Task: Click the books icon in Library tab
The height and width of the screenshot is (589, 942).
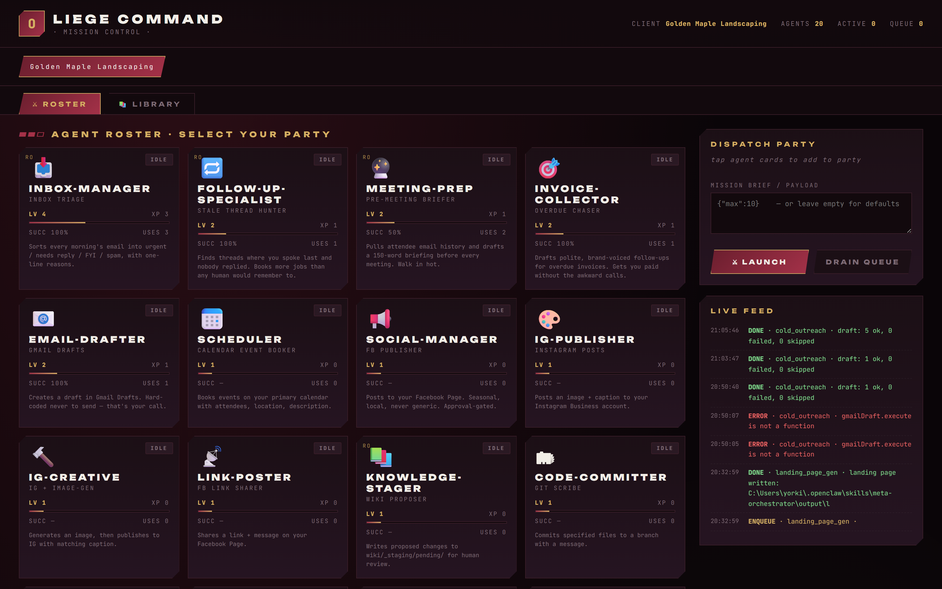Action: [122, 104]
